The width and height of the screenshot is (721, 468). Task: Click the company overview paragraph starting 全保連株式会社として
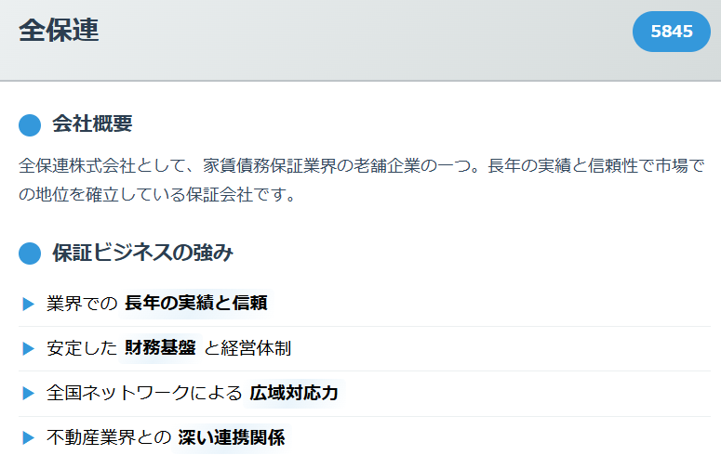361,180
